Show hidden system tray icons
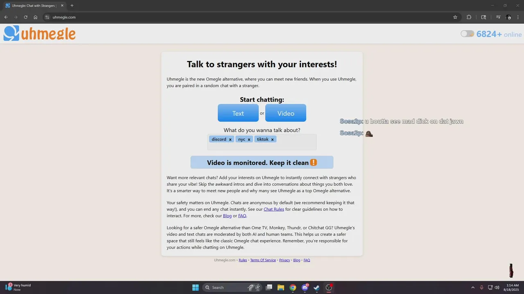 pos(473,287)
